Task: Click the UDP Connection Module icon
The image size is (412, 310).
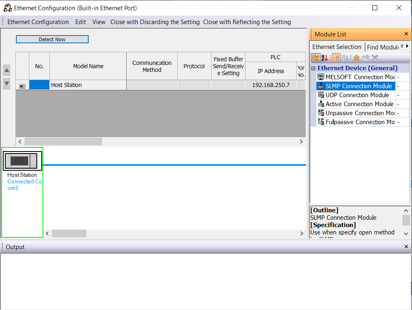Action: coord(321,95)
